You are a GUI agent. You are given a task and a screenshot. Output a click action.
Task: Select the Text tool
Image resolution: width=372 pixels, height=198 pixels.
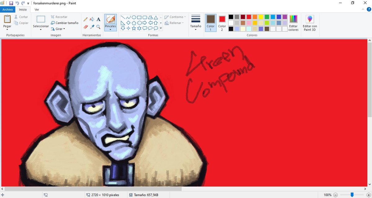click(98, 19)
